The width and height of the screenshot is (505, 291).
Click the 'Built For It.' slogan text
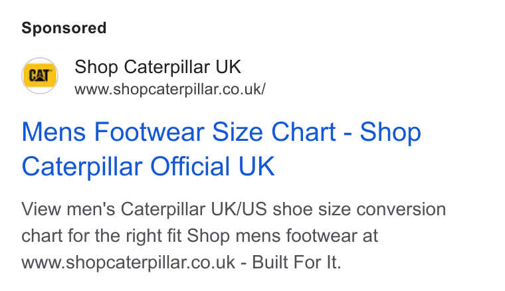pyautogui.click(x=296, y=262)
